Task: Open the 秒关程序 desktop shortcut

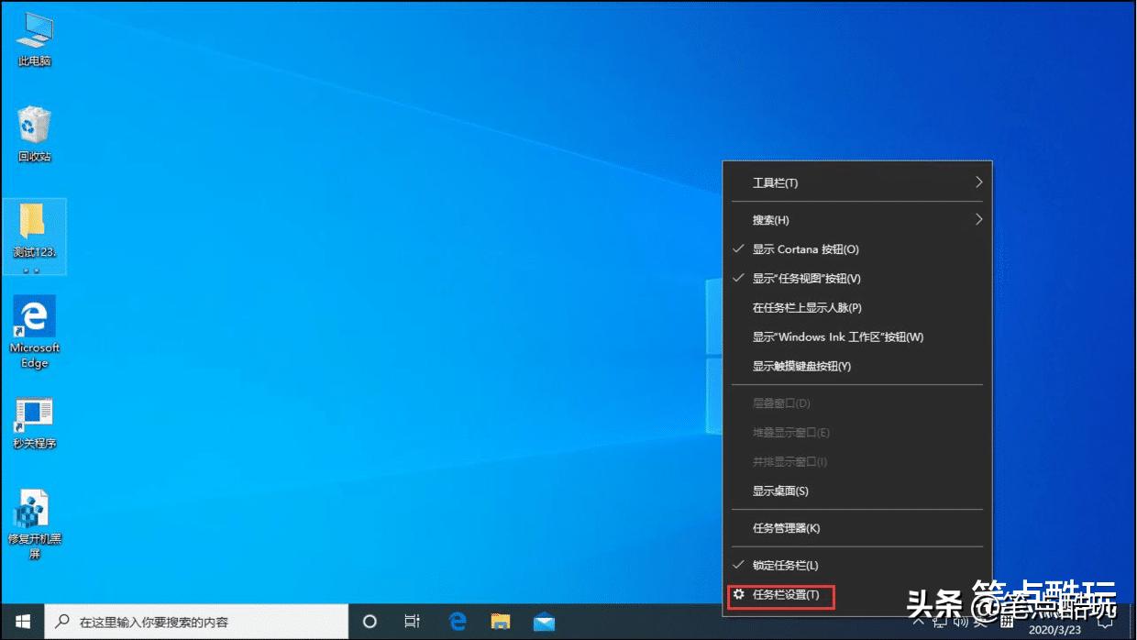Action: click(34, 413)
